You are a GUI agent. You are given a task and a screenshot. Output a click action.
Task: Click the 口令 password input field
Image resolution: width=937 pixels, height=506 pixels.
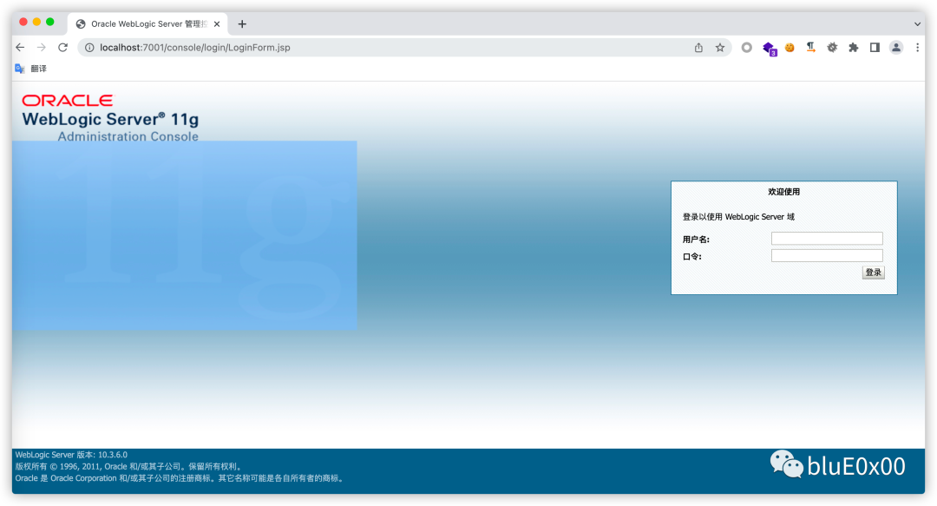(x=827, y=255)
